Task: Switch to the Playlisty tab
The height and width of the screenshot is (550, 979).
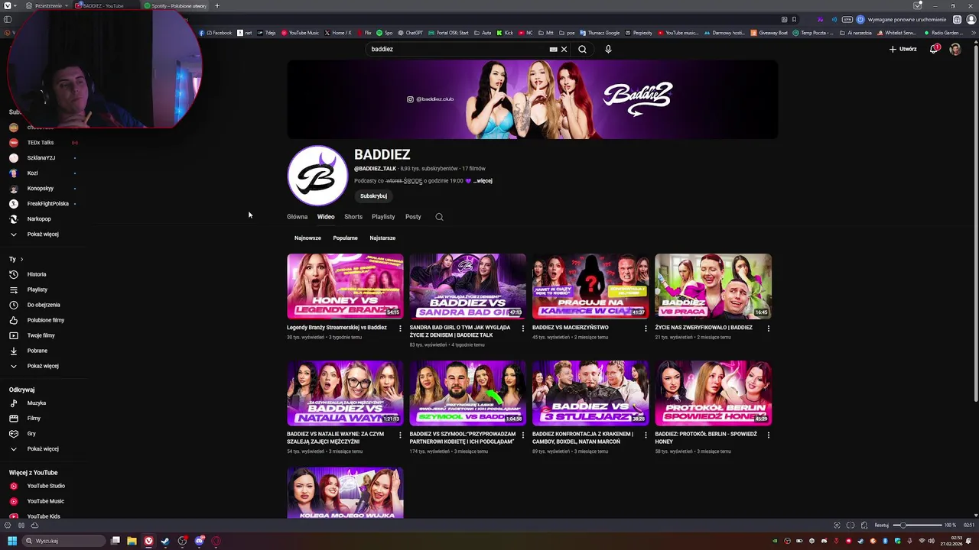Action: click(383, 217)
